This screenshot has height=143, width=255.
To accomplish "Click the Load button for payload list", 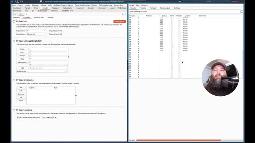I will click(x=22, y=52).
